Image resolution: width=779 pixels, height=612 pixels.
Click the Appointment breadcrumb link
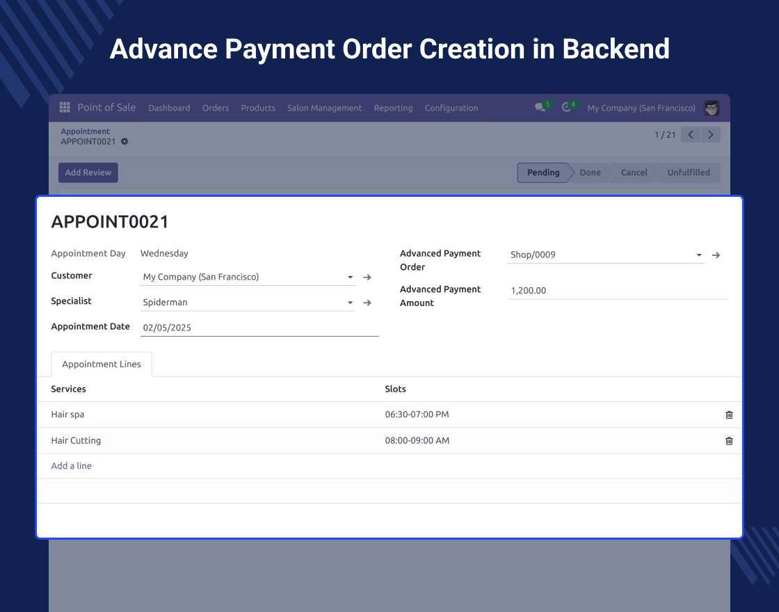[85, 131]
